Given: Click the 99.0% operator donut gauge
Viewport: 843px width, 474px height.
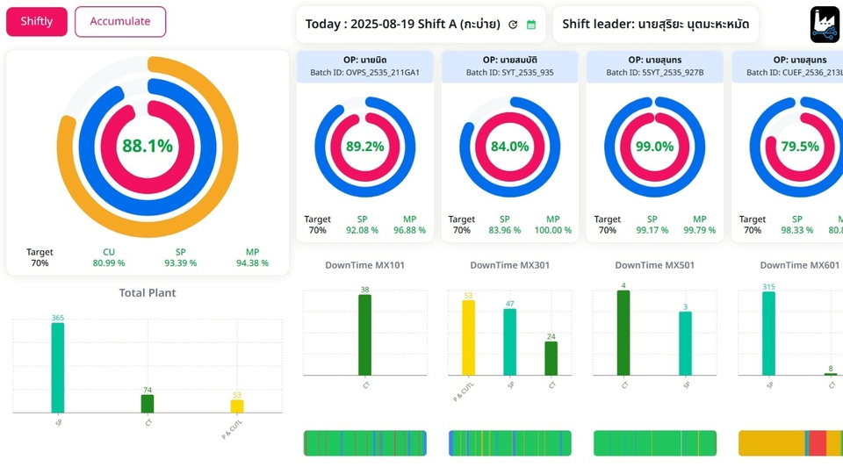Looking at the screenshot, I should point(654,147).
